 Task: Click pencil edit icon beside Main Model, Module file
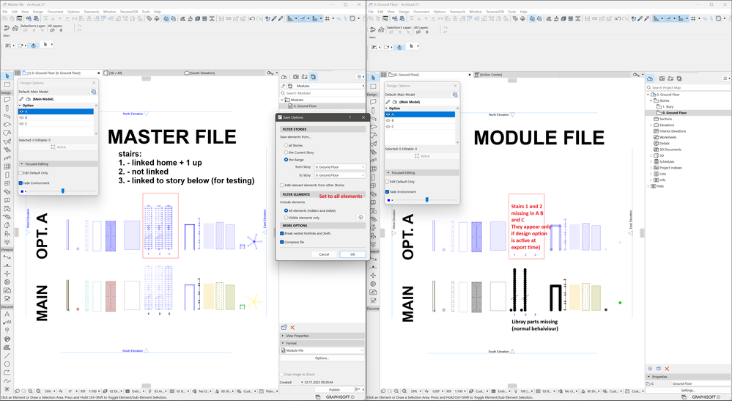click(x=388, y=102)
